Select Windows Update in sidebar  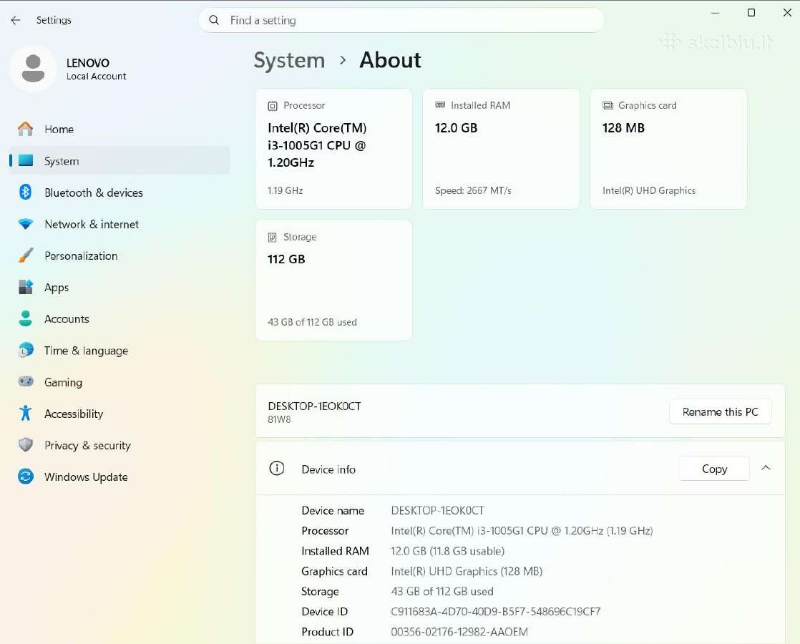119,477
